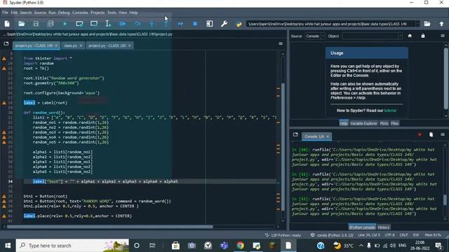
Task: Open file using folder toolbar icon
Action: click(x=22, y=24)
